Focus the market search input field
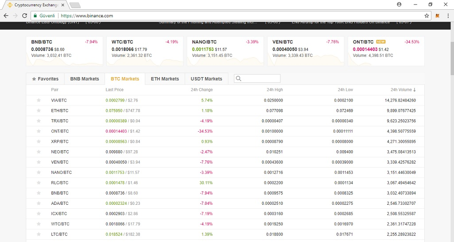This screenshot has width=454, height=242. (257, 78)
